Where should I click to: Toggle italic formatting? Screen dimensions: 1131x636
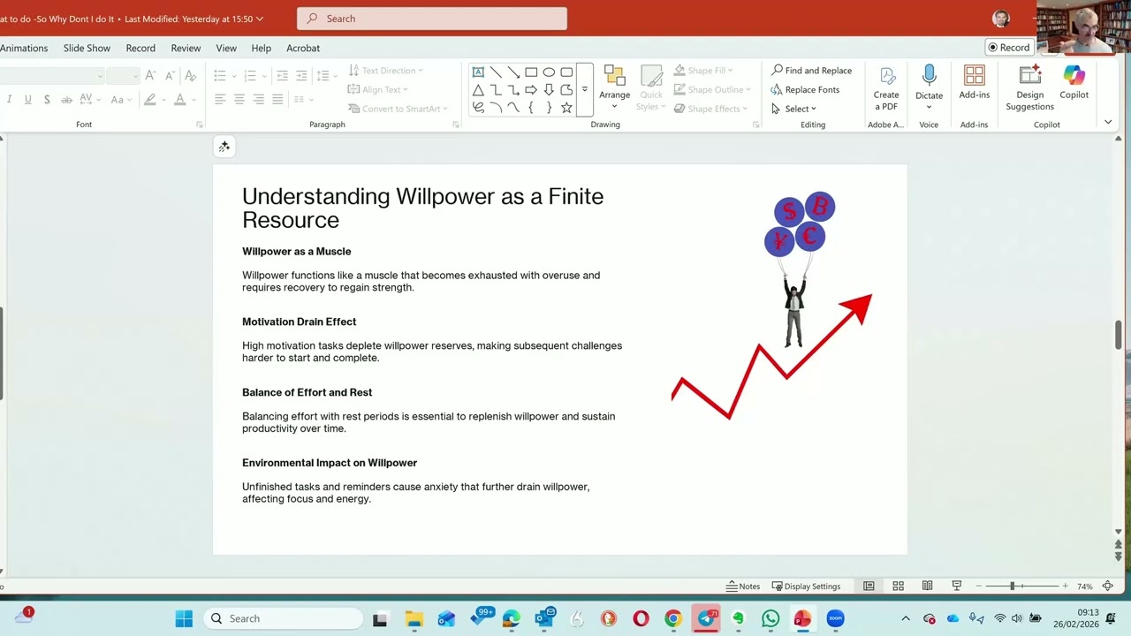(10, 100)
